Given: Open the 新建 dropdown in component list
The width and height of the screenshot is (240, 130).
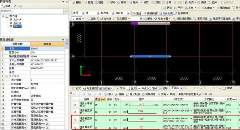Looking at the screenshot, I should point(12,6).
